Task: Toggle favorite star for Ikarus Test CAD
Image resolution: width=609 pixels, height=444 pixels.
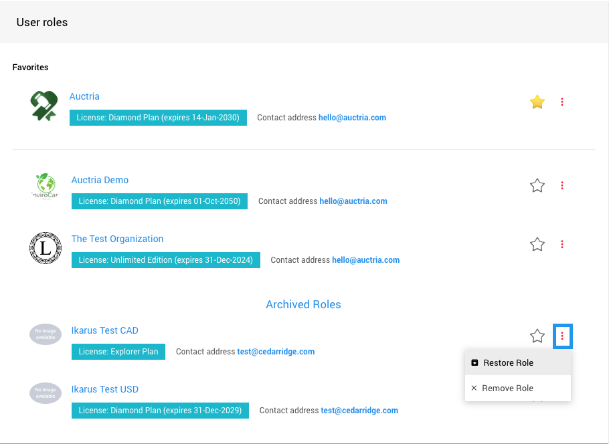Action: click(537, 336)
